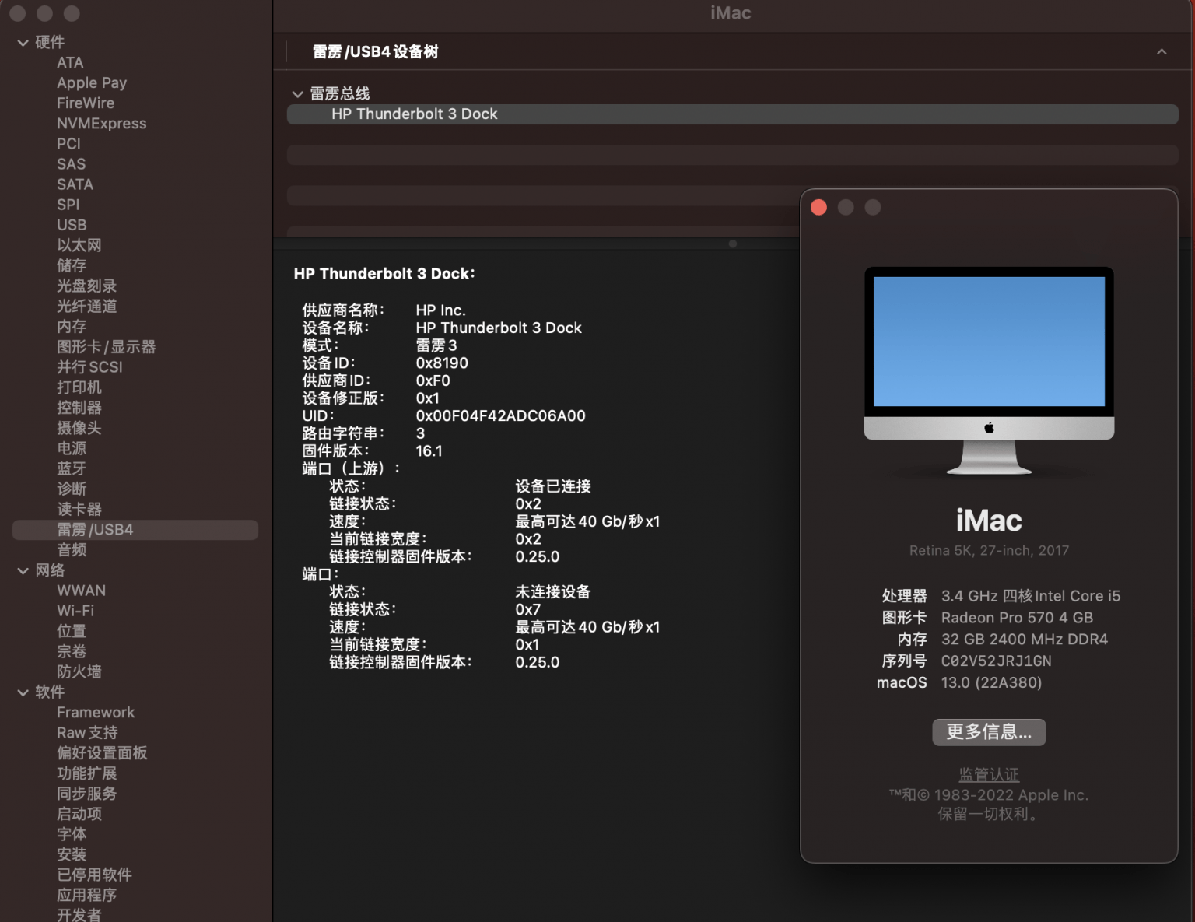Collapse the 网络 network section
Image resolution: width=1195 pixels, height=922 pixels.
click(23, 570)
